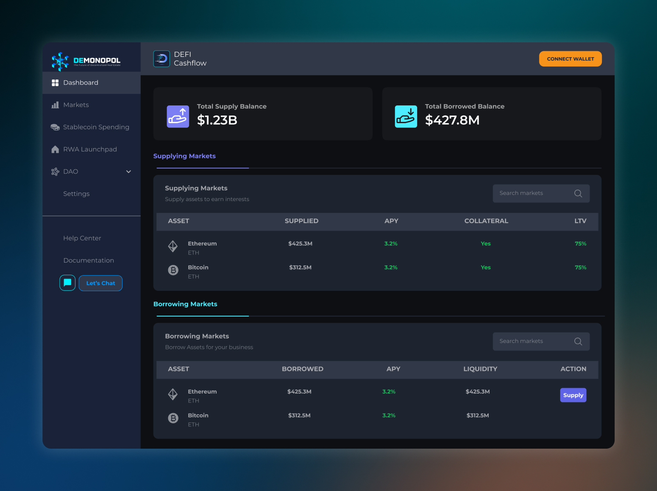657x491 pixels.
Task: Click the Borrowing Markets search field
Action: [x=541, y=342]
